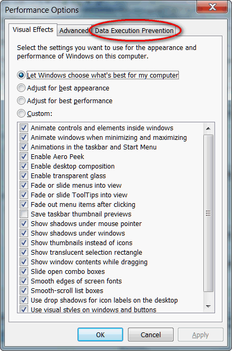Click the effects list scrollbar thumb

click(x=208, y=213)
